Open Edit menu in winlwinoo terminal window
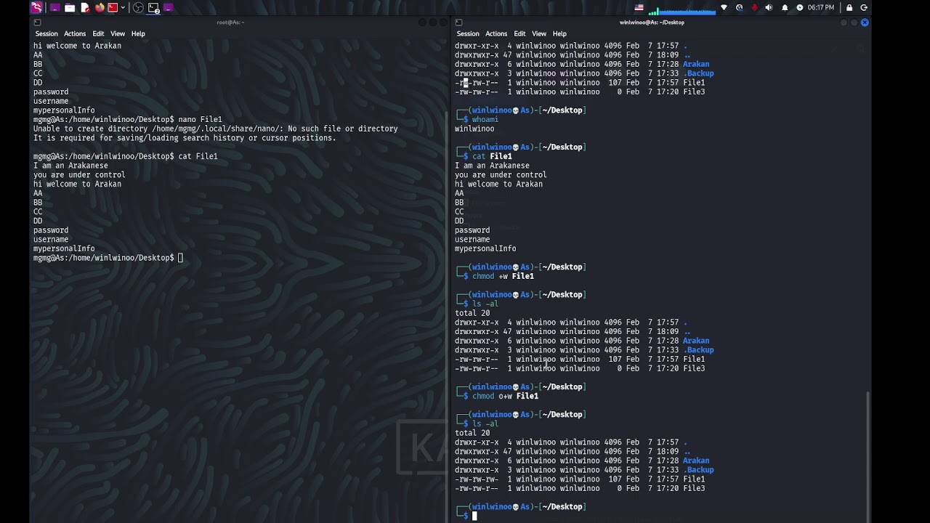This screenshot has width=930, height=523. tap(519, 33)
